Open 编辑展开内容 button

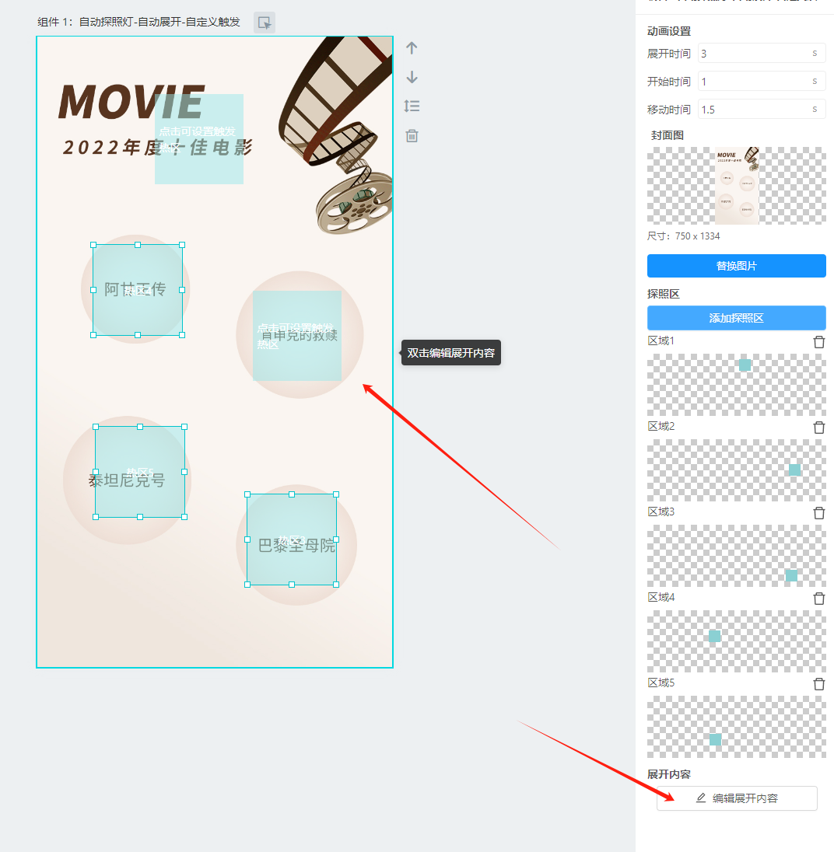(x=736, y=798)
